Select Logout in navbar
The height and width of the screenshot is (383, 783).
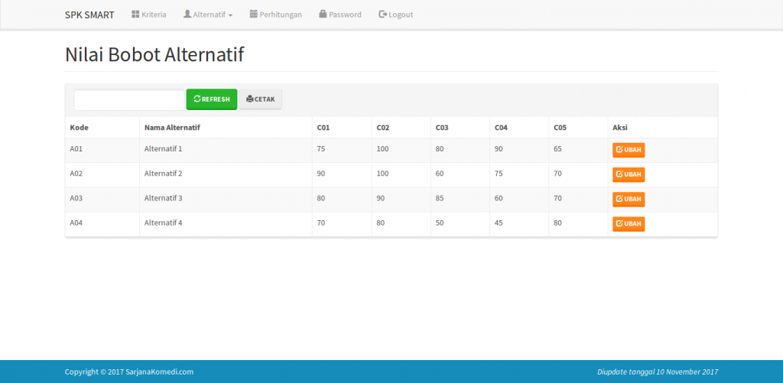pyautogui.click(x=396, y=15)
